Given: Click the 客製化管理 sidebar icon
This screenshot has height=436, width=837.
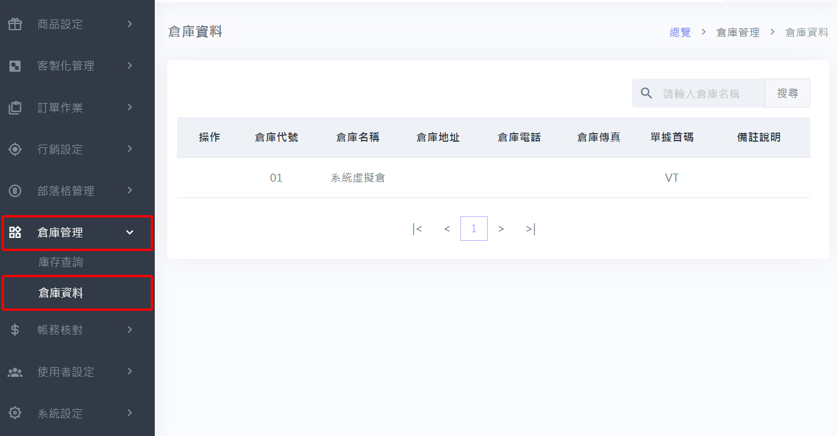Looking at the screenshot, I should pyautogui.click(x=15, y=66).
